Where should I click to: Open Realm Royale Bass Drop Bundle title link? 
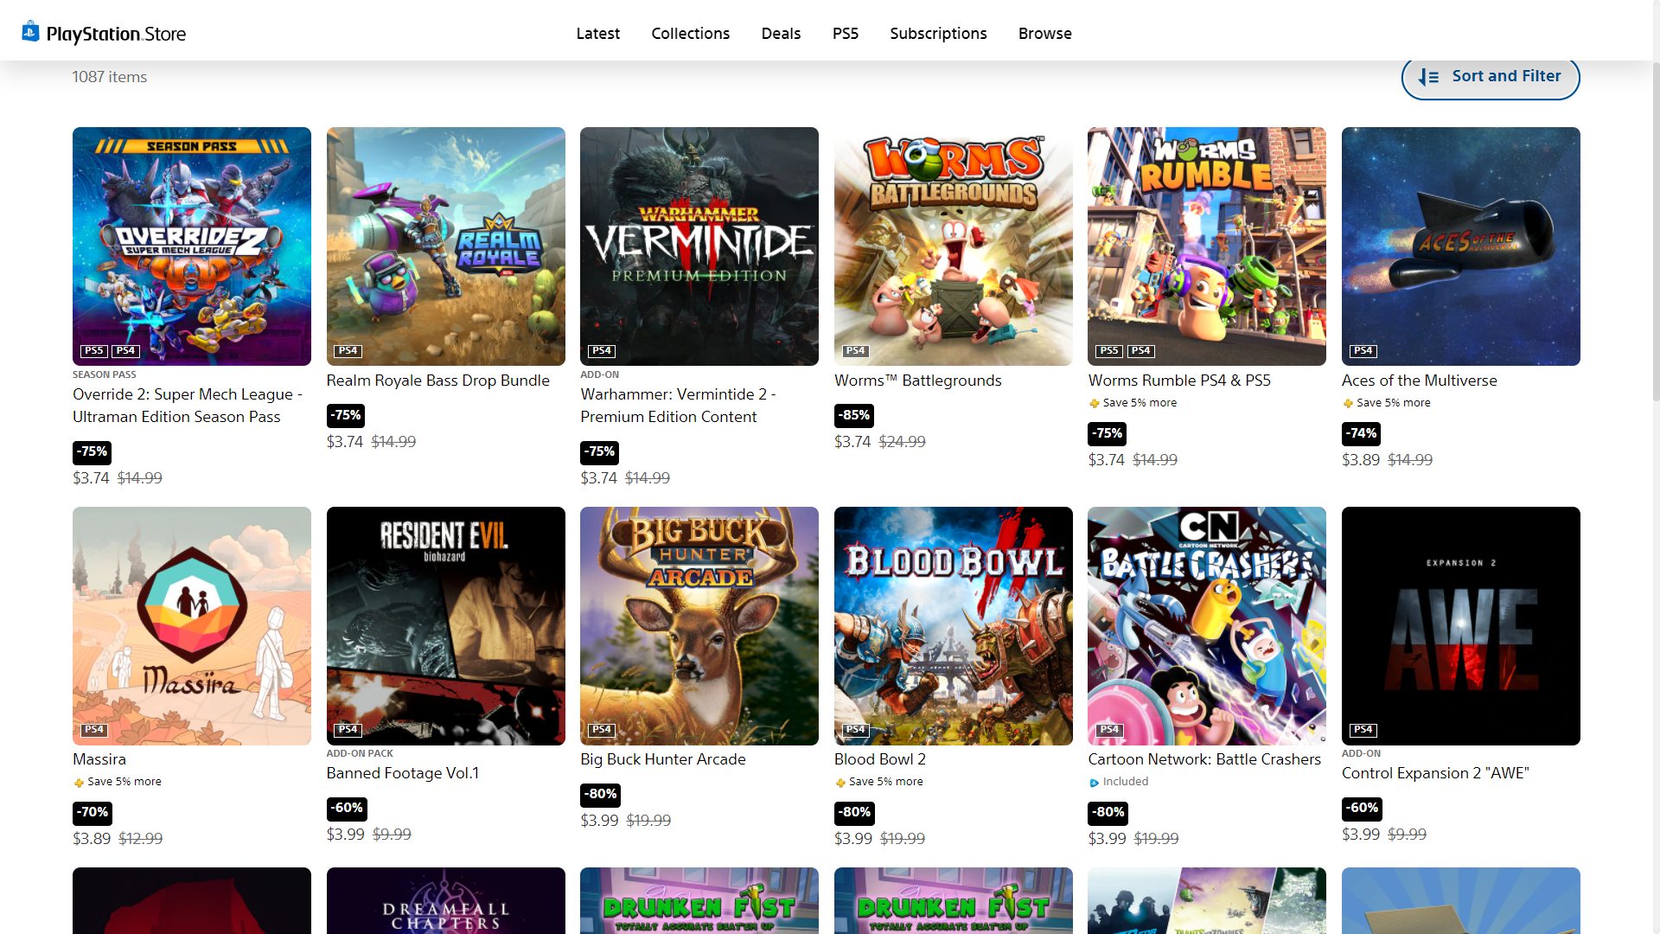click(437, 381)
